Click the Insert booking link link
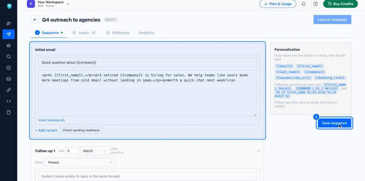 pos(52,120)
